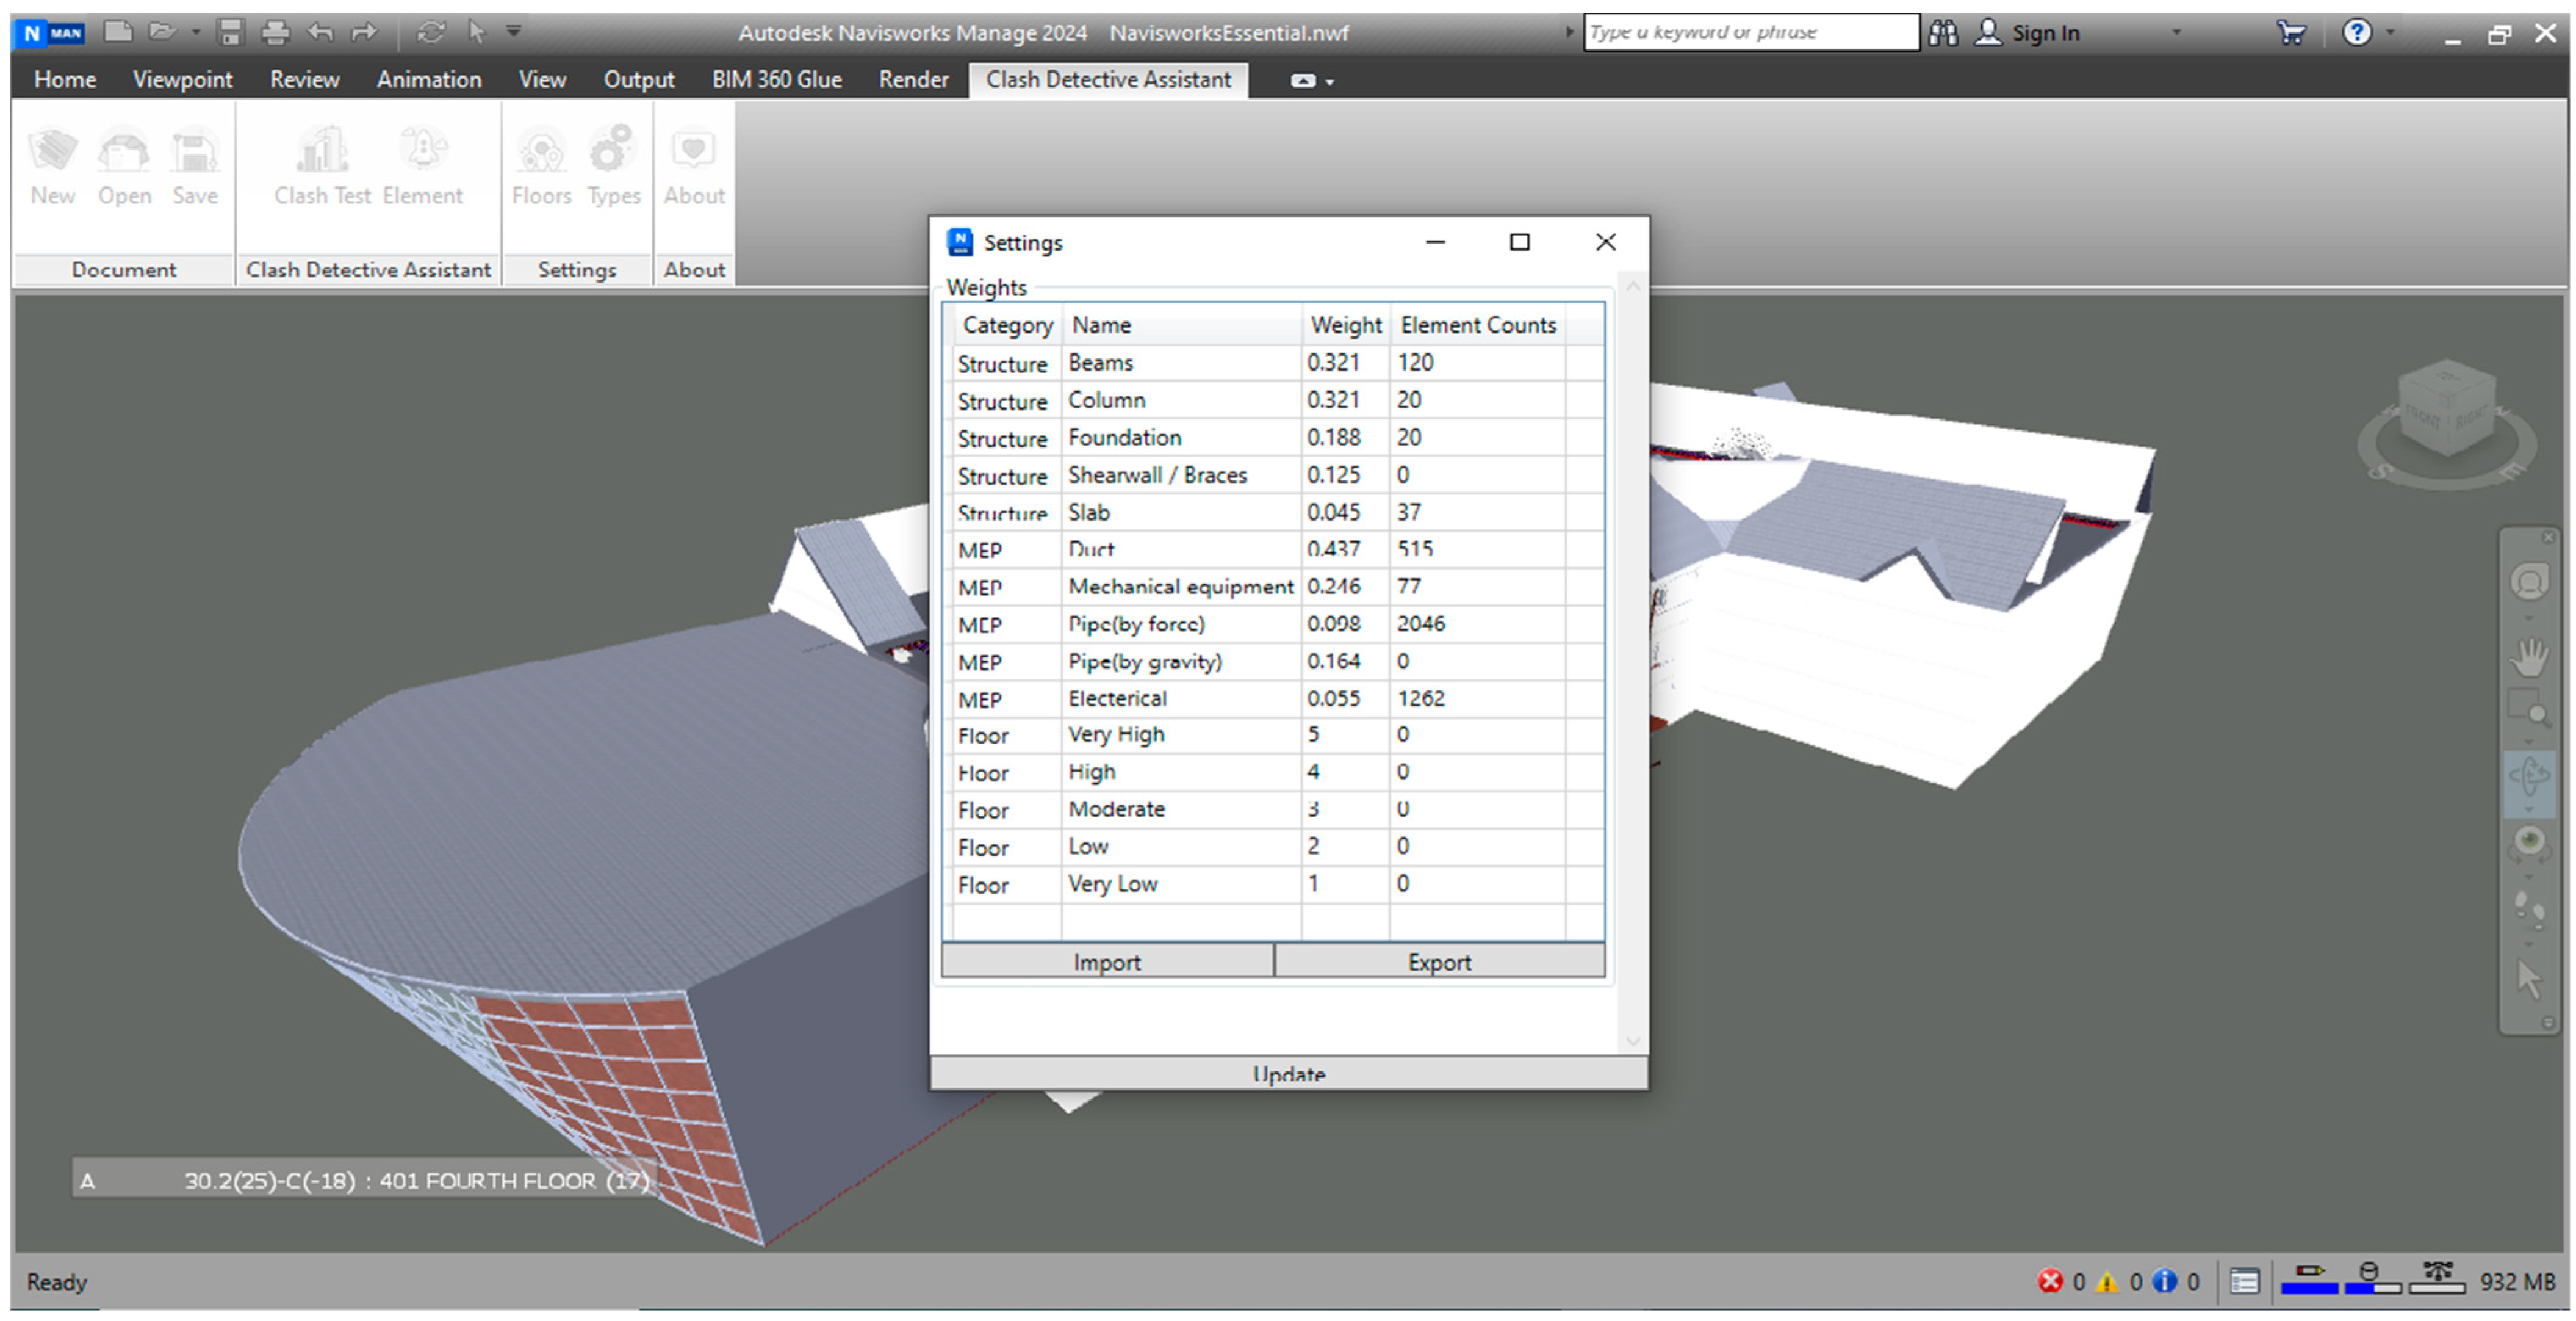Focus the keyword search input field
Viewport: 2576px width, 1321px height.
[1751, 32]
